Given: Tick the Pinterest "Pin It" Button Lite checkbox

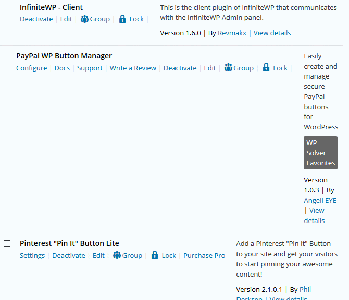Looking at the screenshot, I should 7,243.
